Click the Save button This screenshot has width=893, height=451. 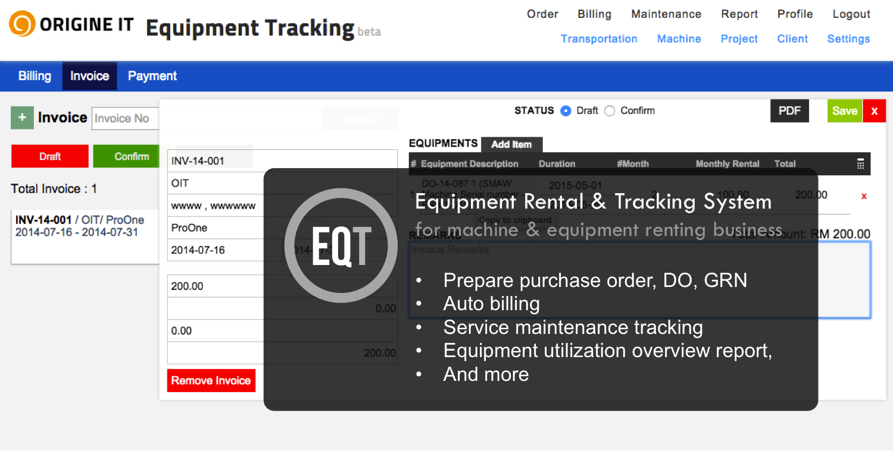point(844,111)
